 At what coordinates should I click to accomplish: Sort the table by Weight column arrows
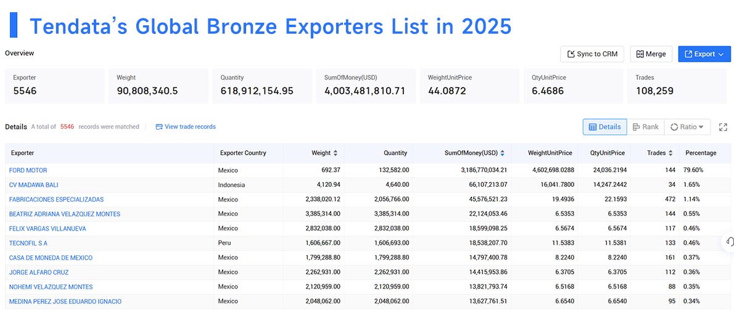pyautogui.click(x=335, y=153)
